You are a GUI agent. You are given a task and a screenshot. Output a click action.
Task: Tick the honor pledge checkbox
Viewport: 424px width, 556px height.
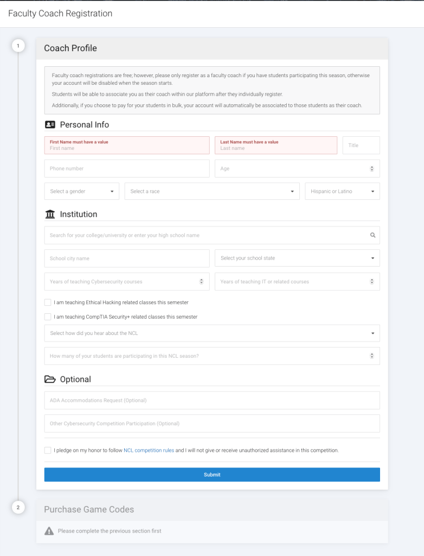click(x=48, y=450)
